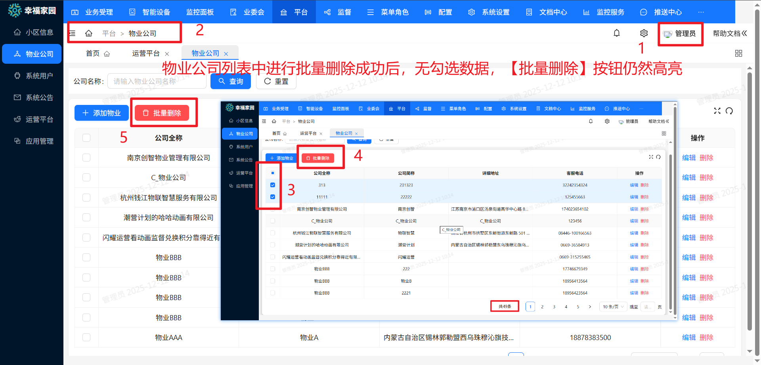Open the 管理员 user dropdown
The height and width of the screenshot is (365, 761).
coord(680,34)
